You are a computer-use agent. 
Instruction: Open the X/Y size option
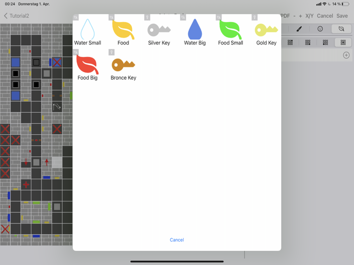coord(309,16)
